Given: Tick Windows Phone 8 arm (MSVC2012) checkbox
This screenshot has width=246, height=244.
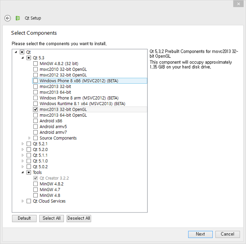Looking at the screenshot, I should point(35,98).
